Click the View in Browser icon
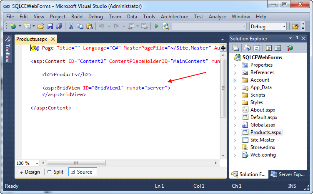 pyautogui.click(x=166, y=26)
